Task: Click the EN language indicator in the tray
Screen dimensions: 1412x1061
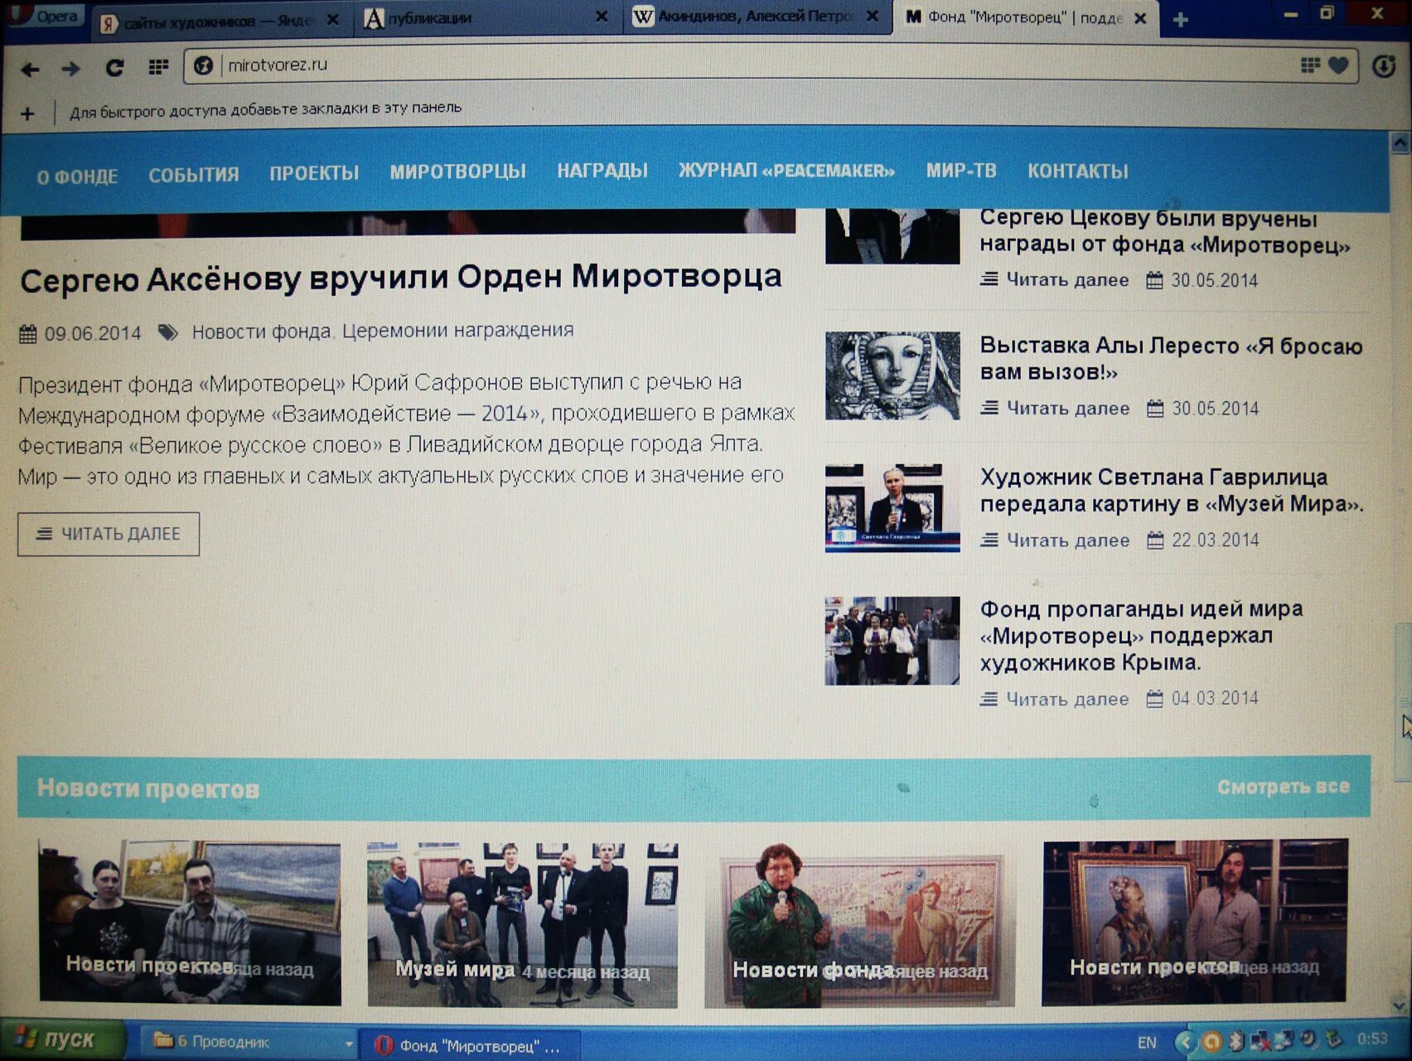Action: tap(1146, 1043)
